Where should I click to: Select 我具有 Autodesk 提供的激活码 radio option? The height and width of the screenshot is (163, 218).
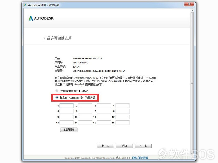pyautogui.click(x=57, y=98)
